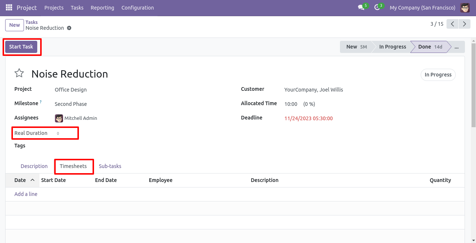Switch to the Description tab

(34, 166)
